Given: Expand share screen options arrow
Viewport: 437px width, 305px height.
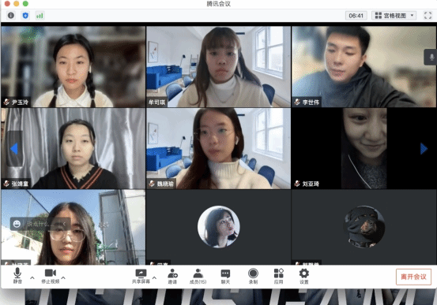Looking at the screenshot, I should pyautogui.click(x=154, y=277).
